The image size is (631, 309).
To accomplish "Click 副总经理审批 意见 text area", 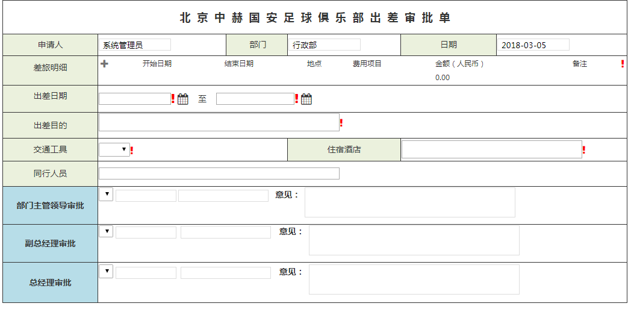I will [x=414, y=240].
